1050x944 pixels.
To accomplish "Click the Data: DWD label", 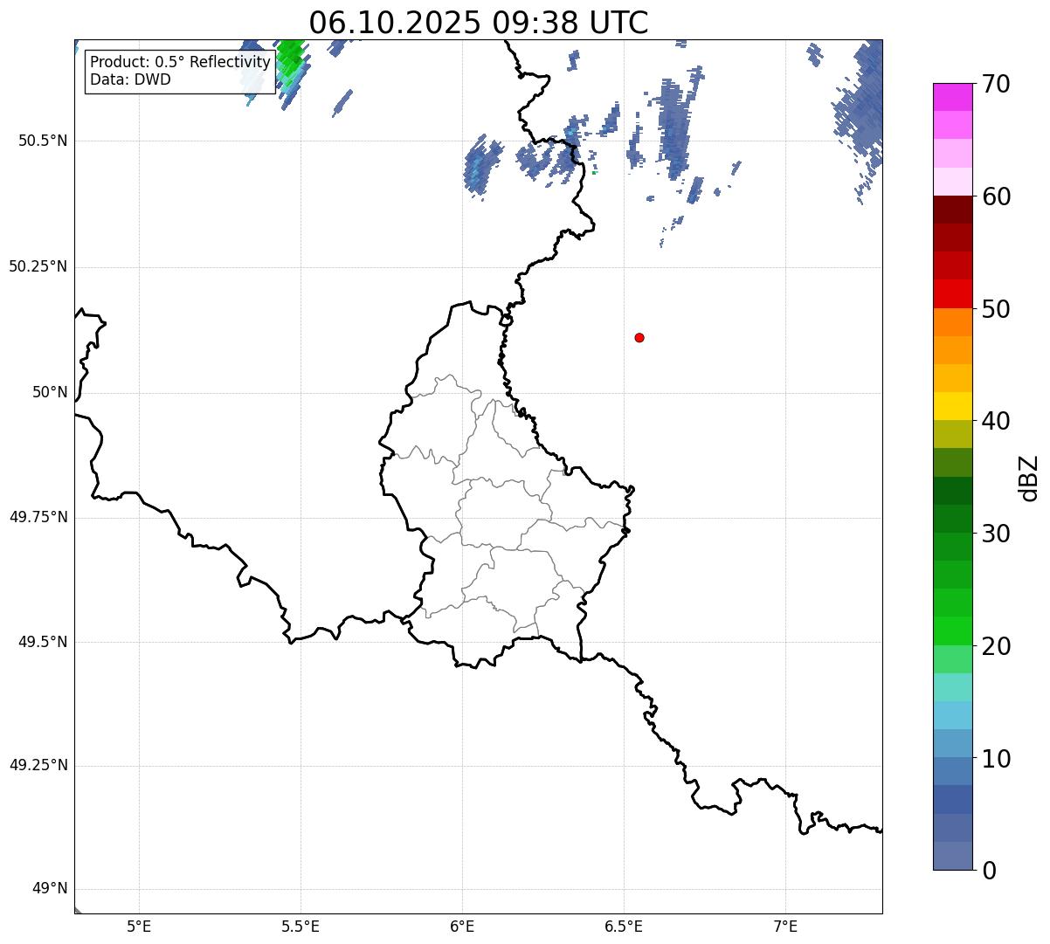I will click(x=131, y=79).
